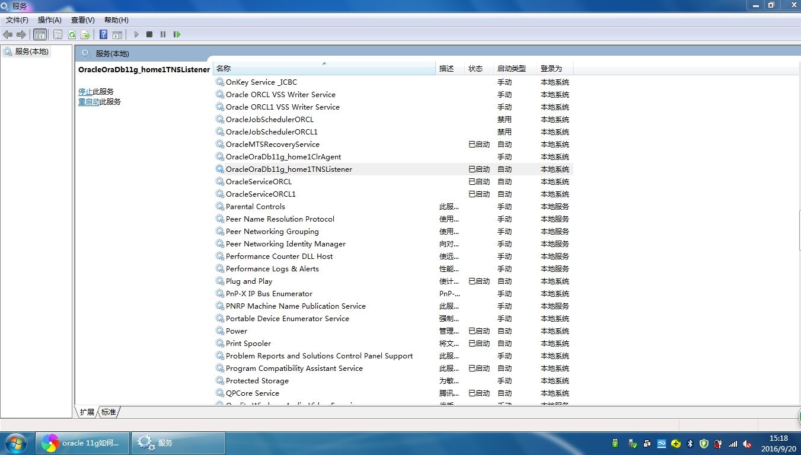Click the Bluetooth tray icon
801x455 pixels.
(690, 444)
